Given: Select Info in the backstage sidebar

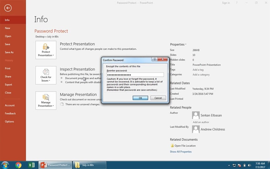Looking at the screenshot, I should [13, 20].
